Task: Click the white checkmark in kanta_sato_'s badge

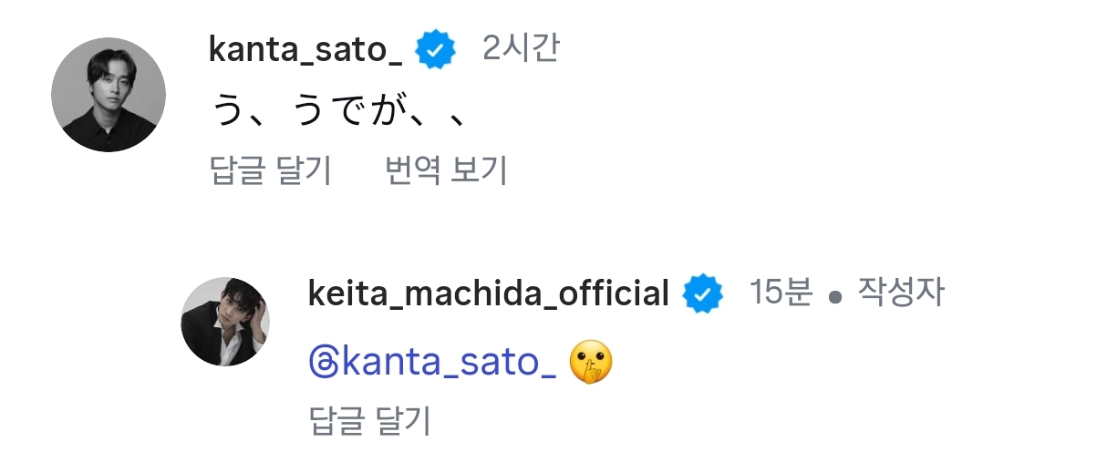Action: click(436, 51)
